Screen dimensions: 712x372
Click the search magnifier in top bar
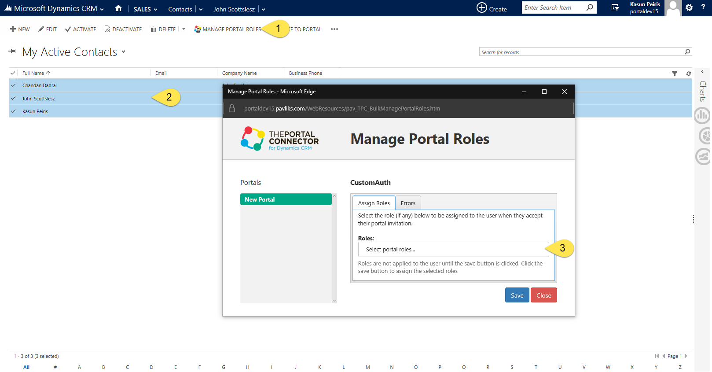coord(590,7)
